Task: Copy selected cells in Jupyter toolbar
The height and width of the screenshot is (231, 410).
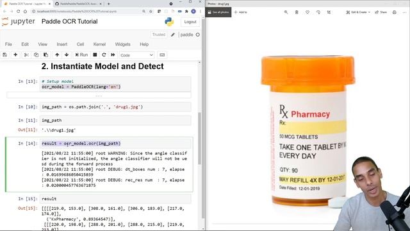Action: 36,55
